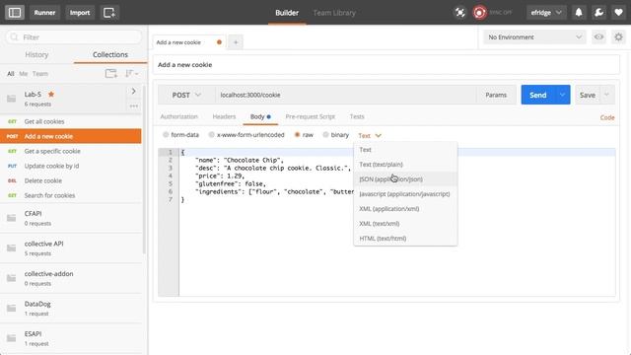Select form-data radio button
This screenshot has height=355, width=631.
[166, 135]
